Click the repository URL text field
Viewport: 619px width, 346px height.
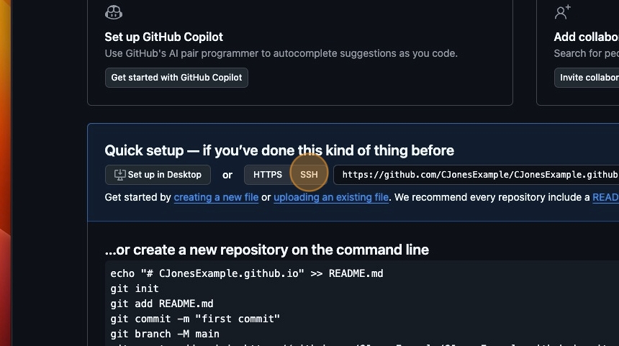(479, 175)
